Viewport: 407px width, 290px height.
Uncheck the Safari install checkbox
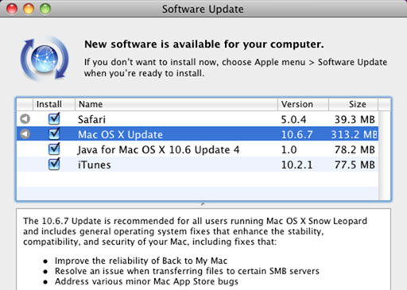coord(54,118)
